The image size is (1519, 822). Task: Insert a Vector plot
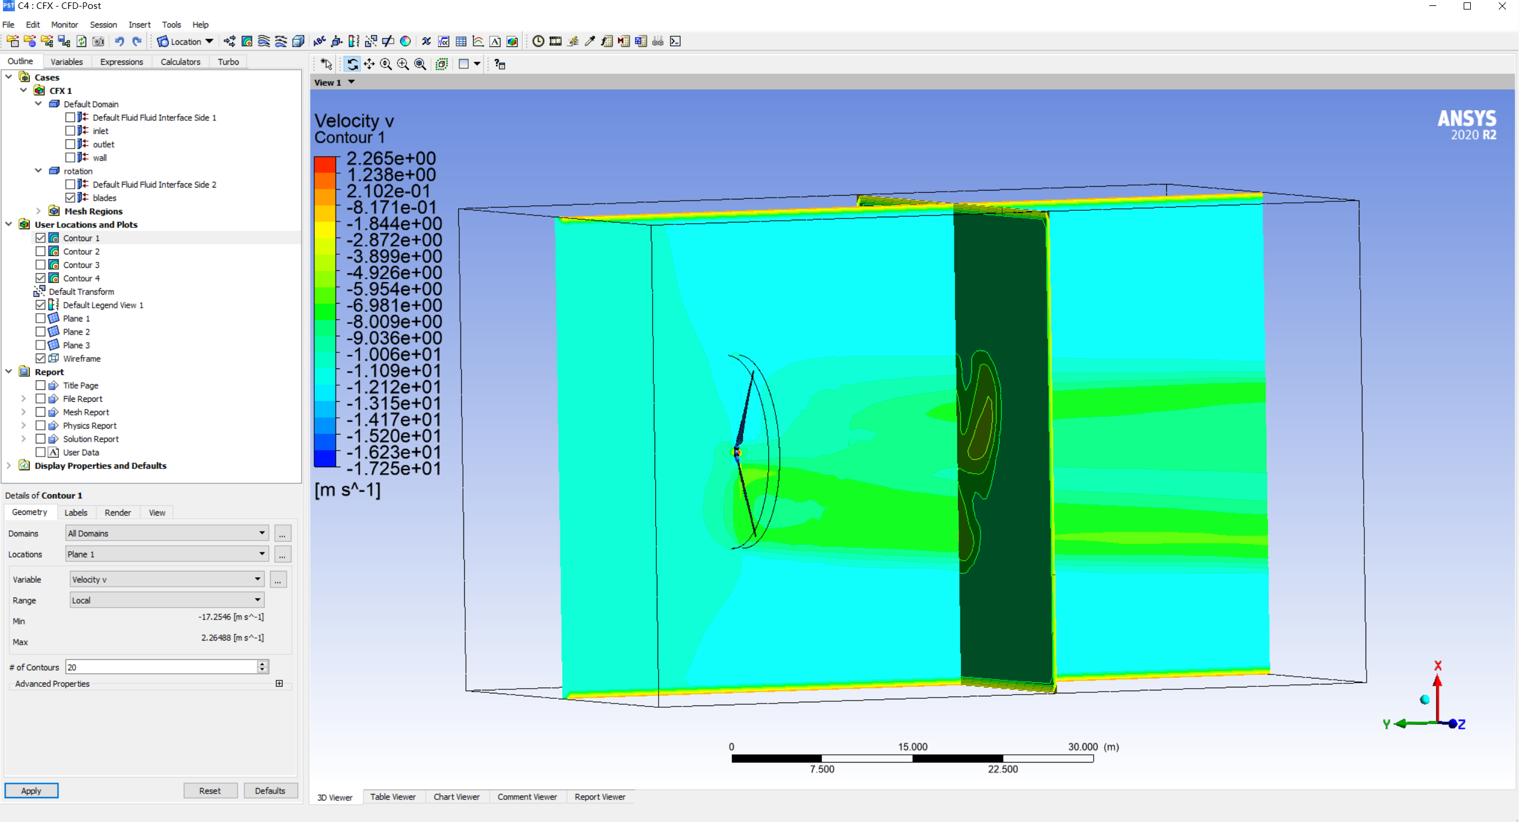pyautogui.click(x=230, y=41)
